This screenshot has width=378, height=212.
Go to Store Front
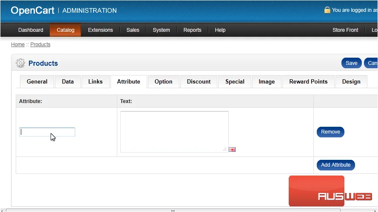pyautogui.click(x=345, y=30)
